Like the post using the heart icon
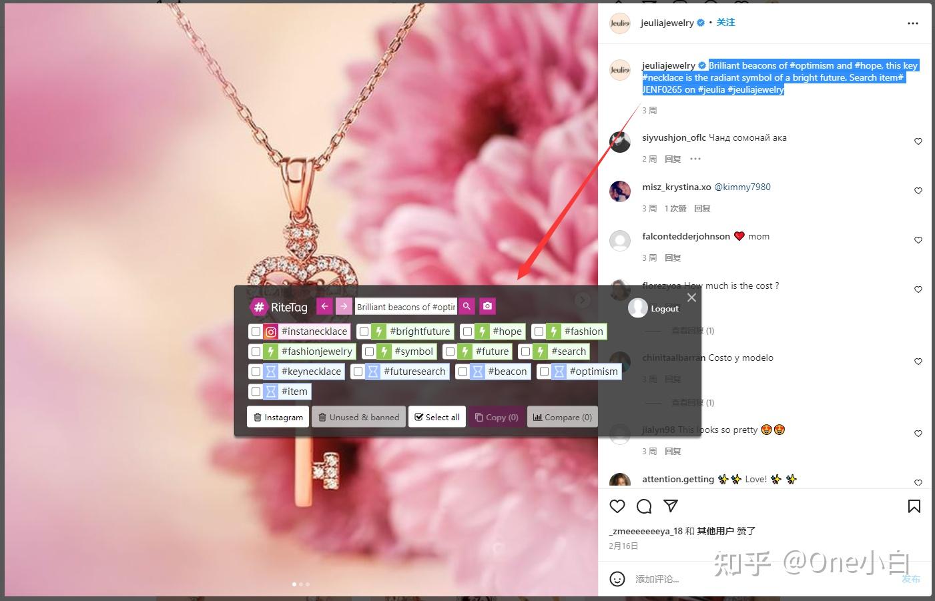935x601 pixels. pos(617,506)
